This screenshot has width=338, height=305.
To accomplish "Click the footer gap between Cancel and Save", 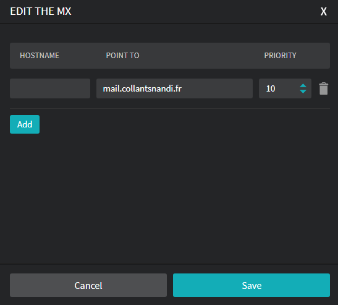I will 170,285.
